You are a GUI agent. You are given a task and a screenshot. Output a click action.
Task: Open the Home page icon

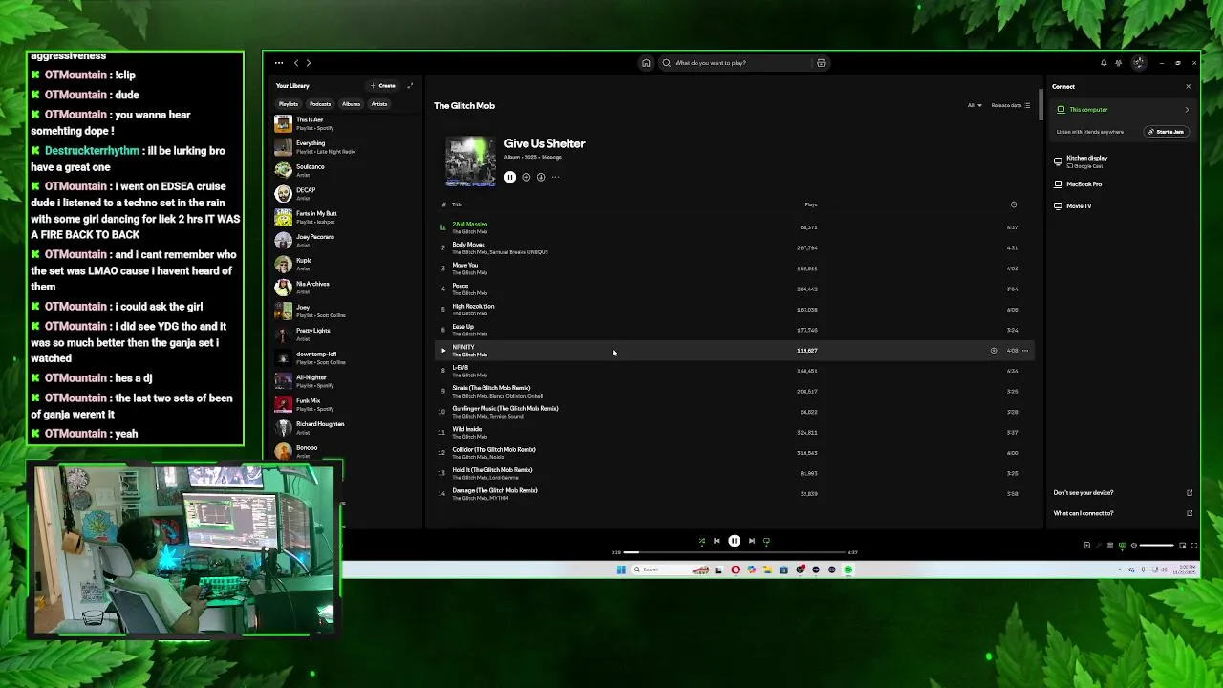(x=646, y=63)
